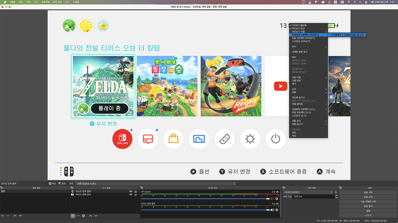Toggle studio mode with the 편집 방식 button
Screen dimensions: 398x223
tap(368, 206)
